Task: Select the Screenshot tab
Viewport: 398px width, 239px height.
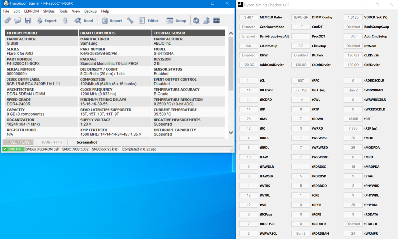Action: point(87,142)
